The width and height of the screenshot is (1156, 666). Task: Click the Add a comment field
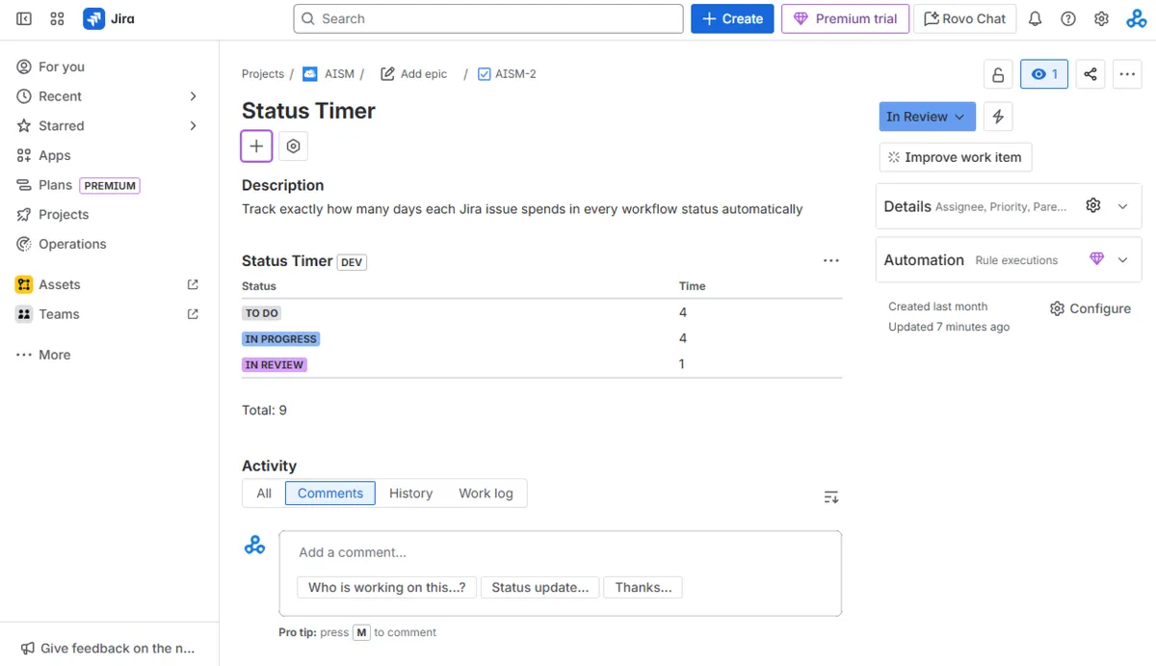pos(561,552)
